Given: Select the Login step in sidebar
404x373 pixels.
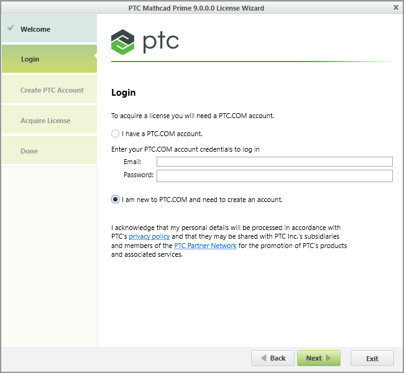Looking at the screenshot, I should [50, 59].
